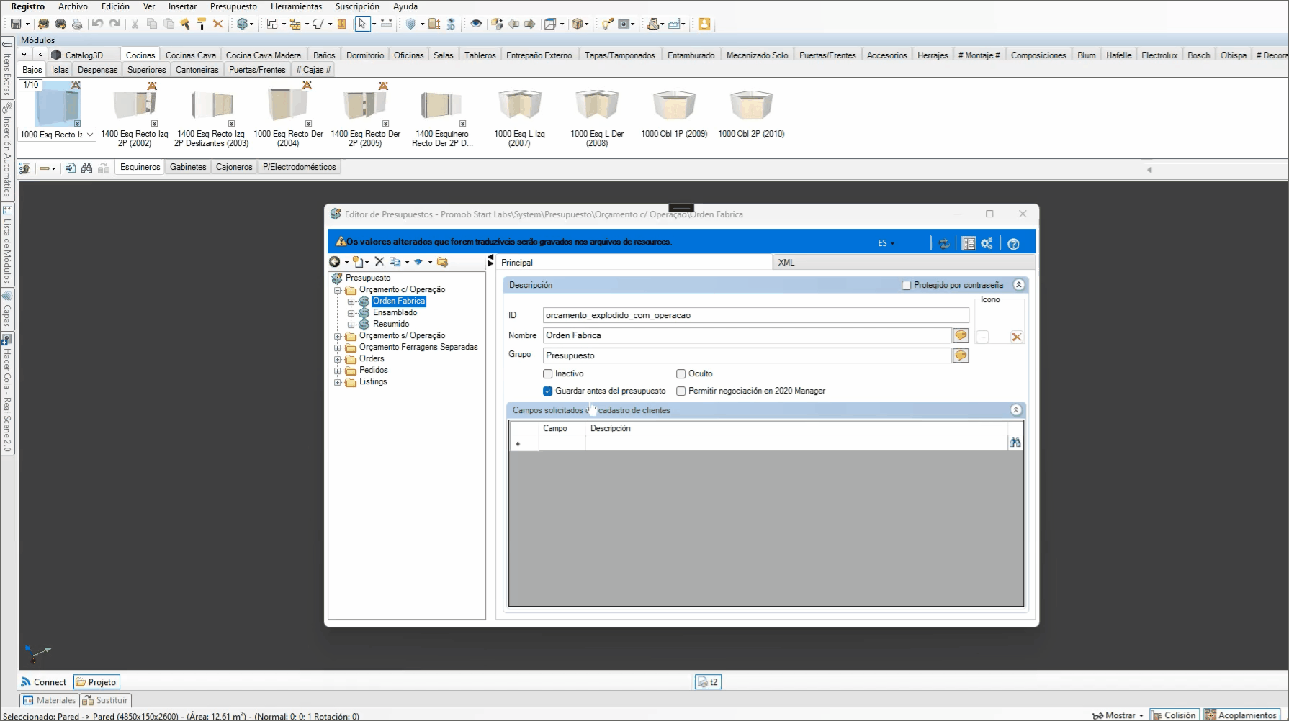Click the binoculars search icon in fields table
Viewport: 1289px width, 721px height.
coord(1015,443)
